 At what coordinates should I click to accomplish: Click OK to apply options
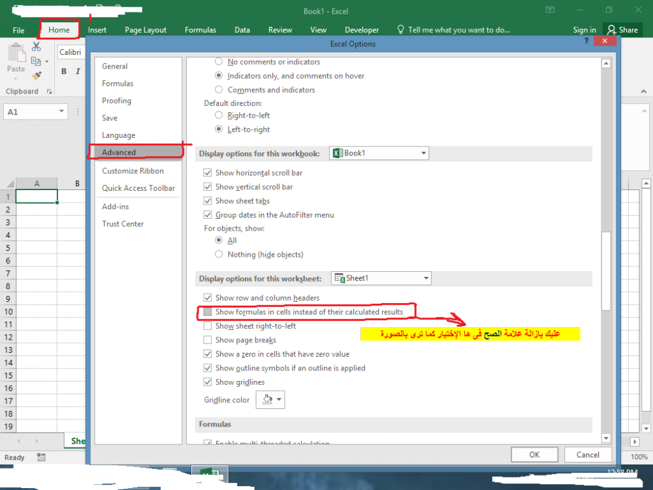534,455
